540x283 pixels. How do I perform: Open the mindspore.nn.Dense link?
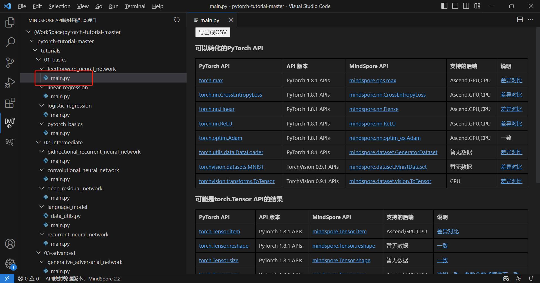(x=374, y=109)
